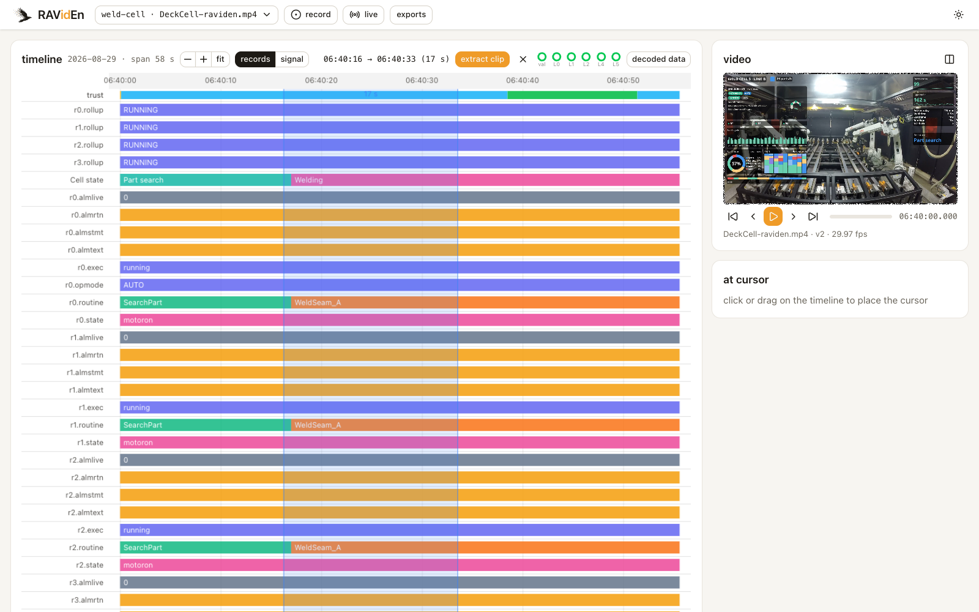Screen dimensions: 979x612
Task: Toggle the val status indicator
Action: point(542,59)
